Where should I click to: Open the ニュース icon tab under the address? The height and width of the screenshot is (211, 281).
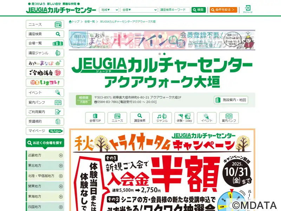tap(117, 118)
